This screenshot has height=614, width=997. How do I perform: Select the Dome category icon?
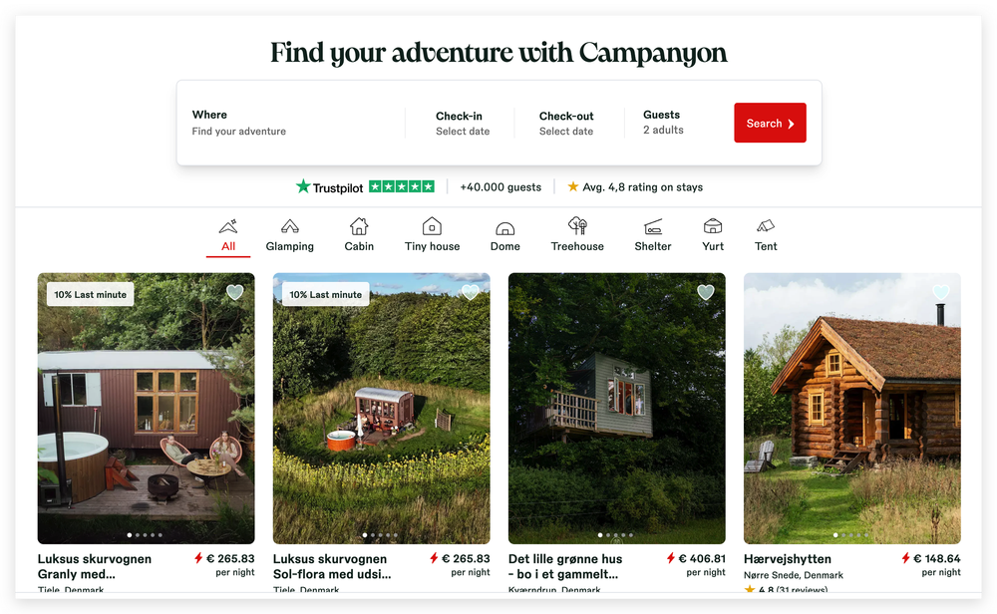(504, 228)
